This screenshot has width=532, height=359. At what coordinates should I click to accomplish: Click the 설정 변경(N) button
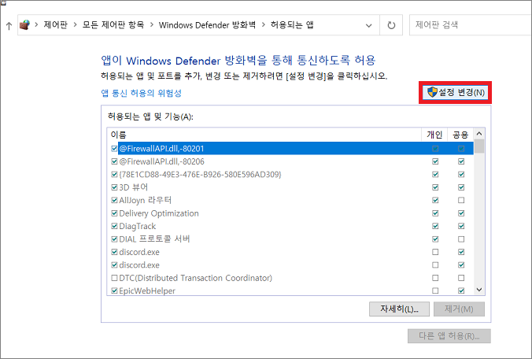pos(456,92)
